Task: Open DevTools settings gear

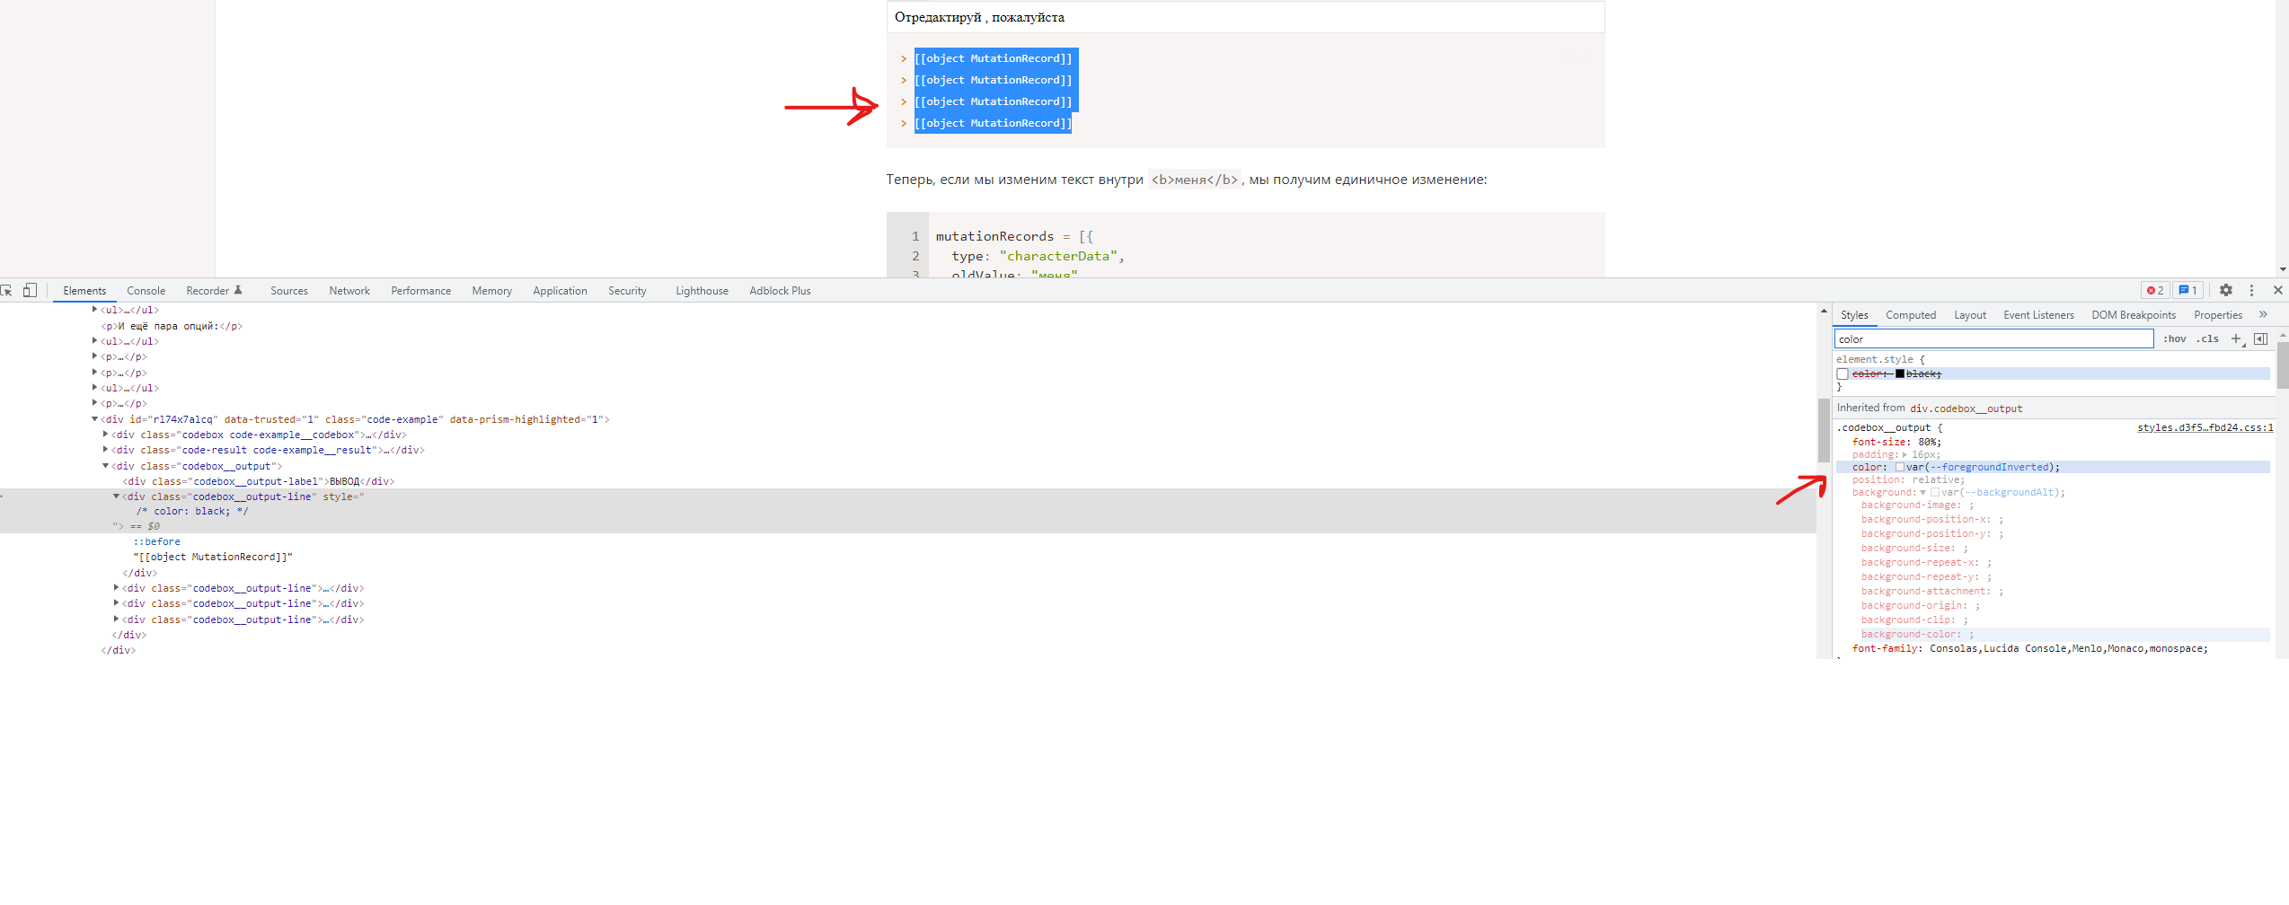Action: (2226, 290)
